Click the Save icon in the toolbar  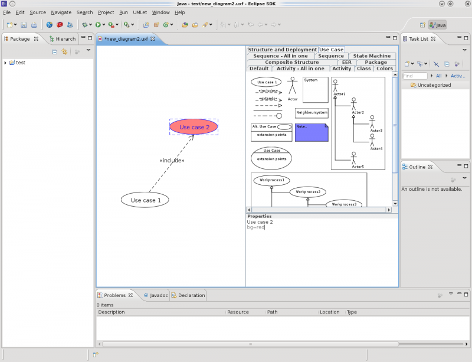pos(24,25)
